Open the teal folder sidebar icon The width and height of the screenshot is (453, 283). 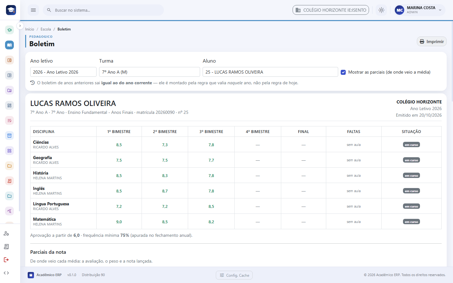(x=9, y=196)
